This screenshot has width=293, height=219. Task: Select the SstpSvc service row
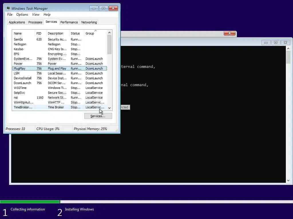click(60, 93)
